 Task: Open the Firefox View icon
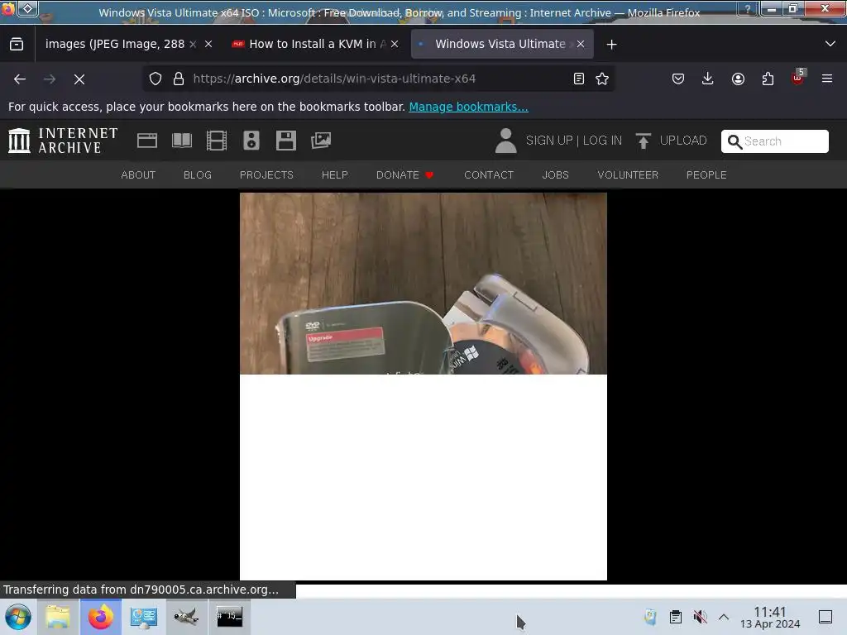pos(17,45)
